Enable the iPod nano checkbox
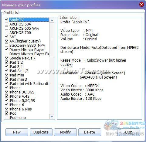This screenshot has height=142, width=146. click(x=6, y=117)
